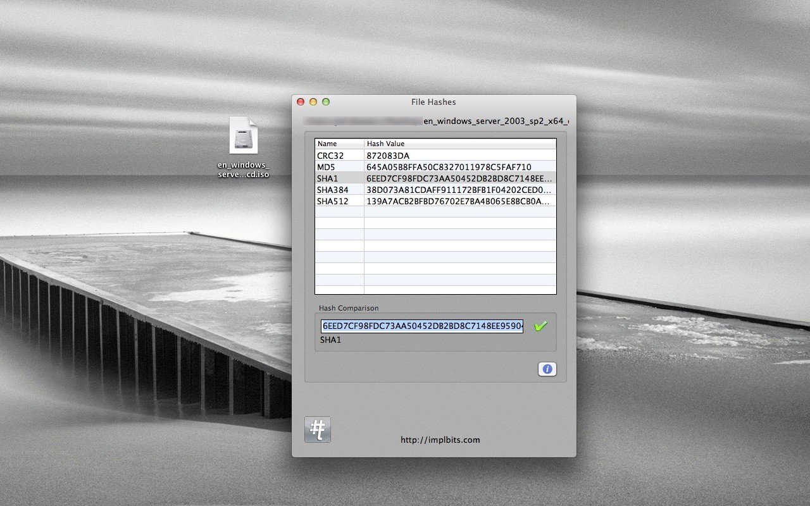810x506 pixels.
Task: Open the http://implbits.com link
Action: pyautogui.click(x=440, y=440)
